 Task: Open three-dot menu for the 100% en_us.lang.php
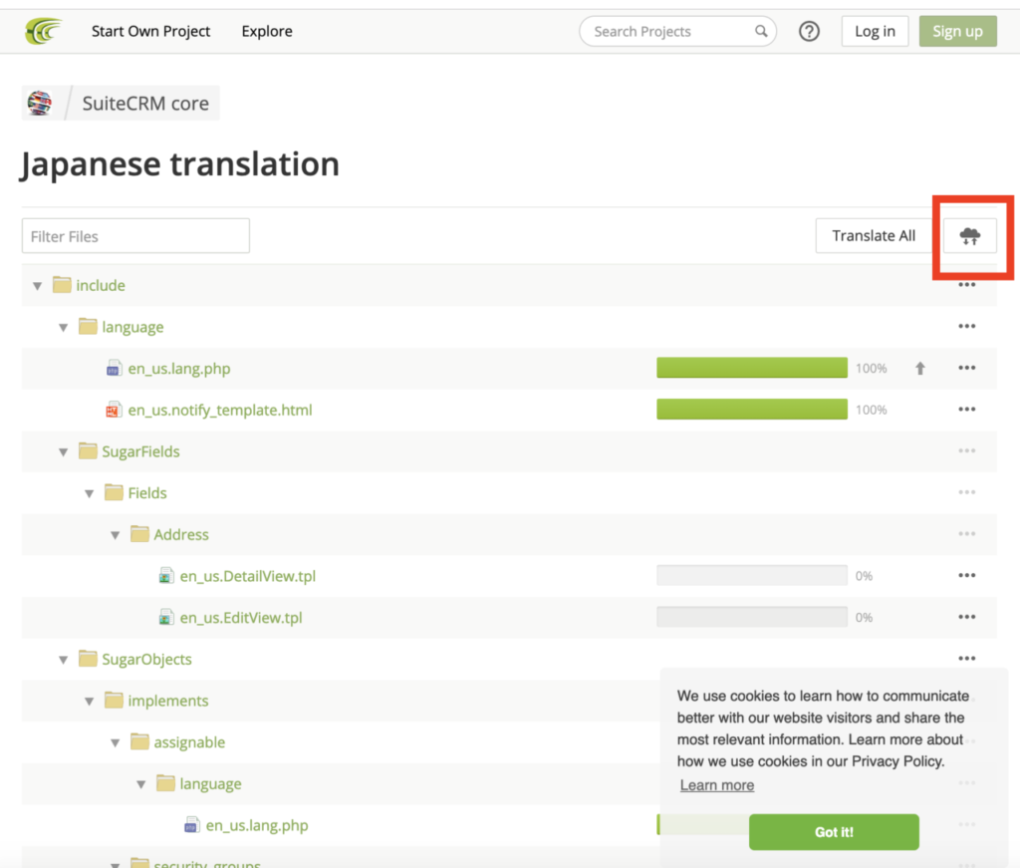(966, 368)
